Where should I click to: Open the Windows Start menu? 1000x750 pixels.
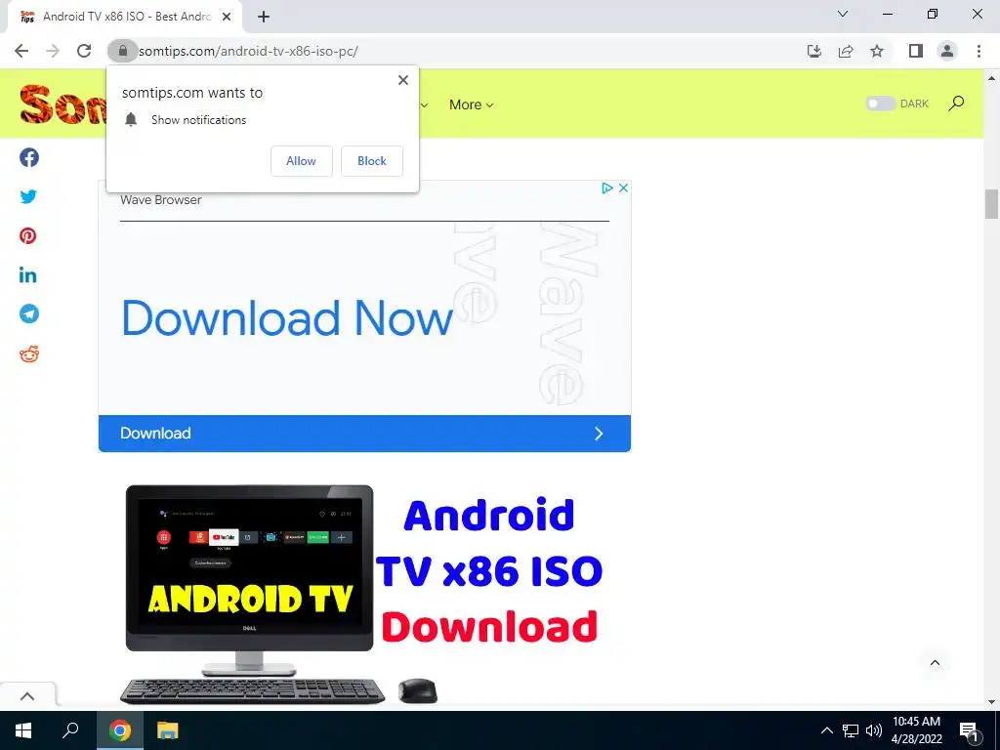pyautogui.click(x=23, y=730)
